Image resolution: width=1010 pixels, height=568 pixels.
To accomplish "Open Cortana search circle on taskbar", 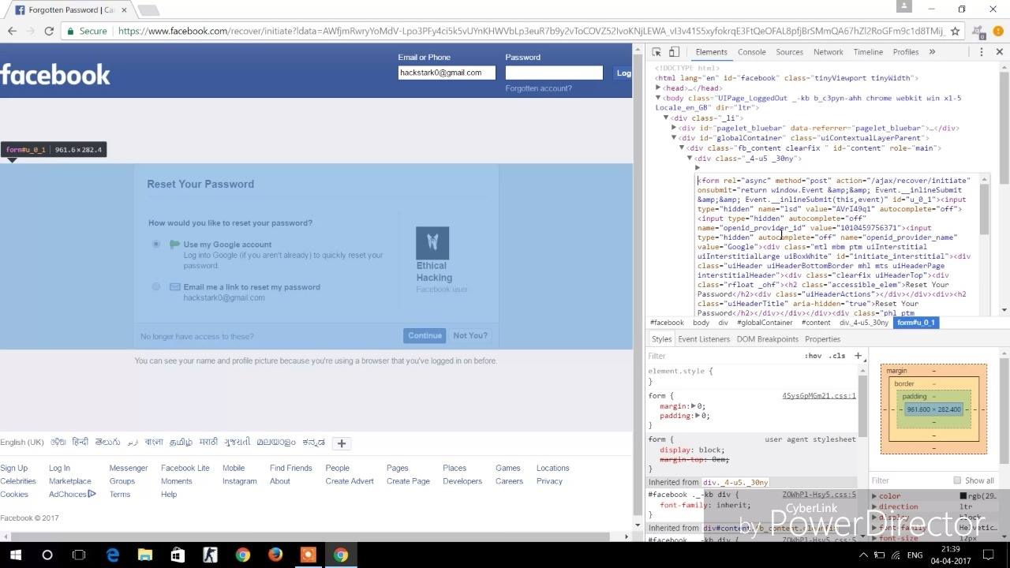I will coord(47,555).
